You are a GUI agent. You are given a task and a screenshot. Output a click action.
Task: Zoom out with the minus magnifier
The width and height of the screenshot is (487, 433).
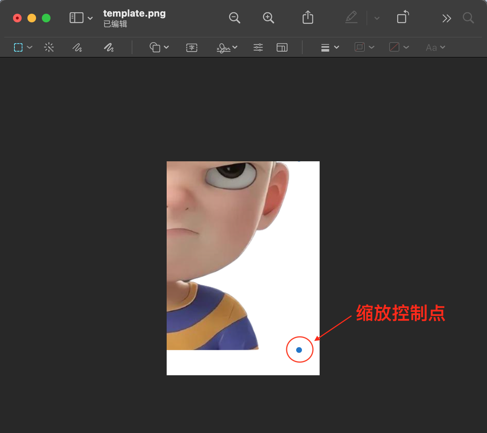tap(234, 18)
